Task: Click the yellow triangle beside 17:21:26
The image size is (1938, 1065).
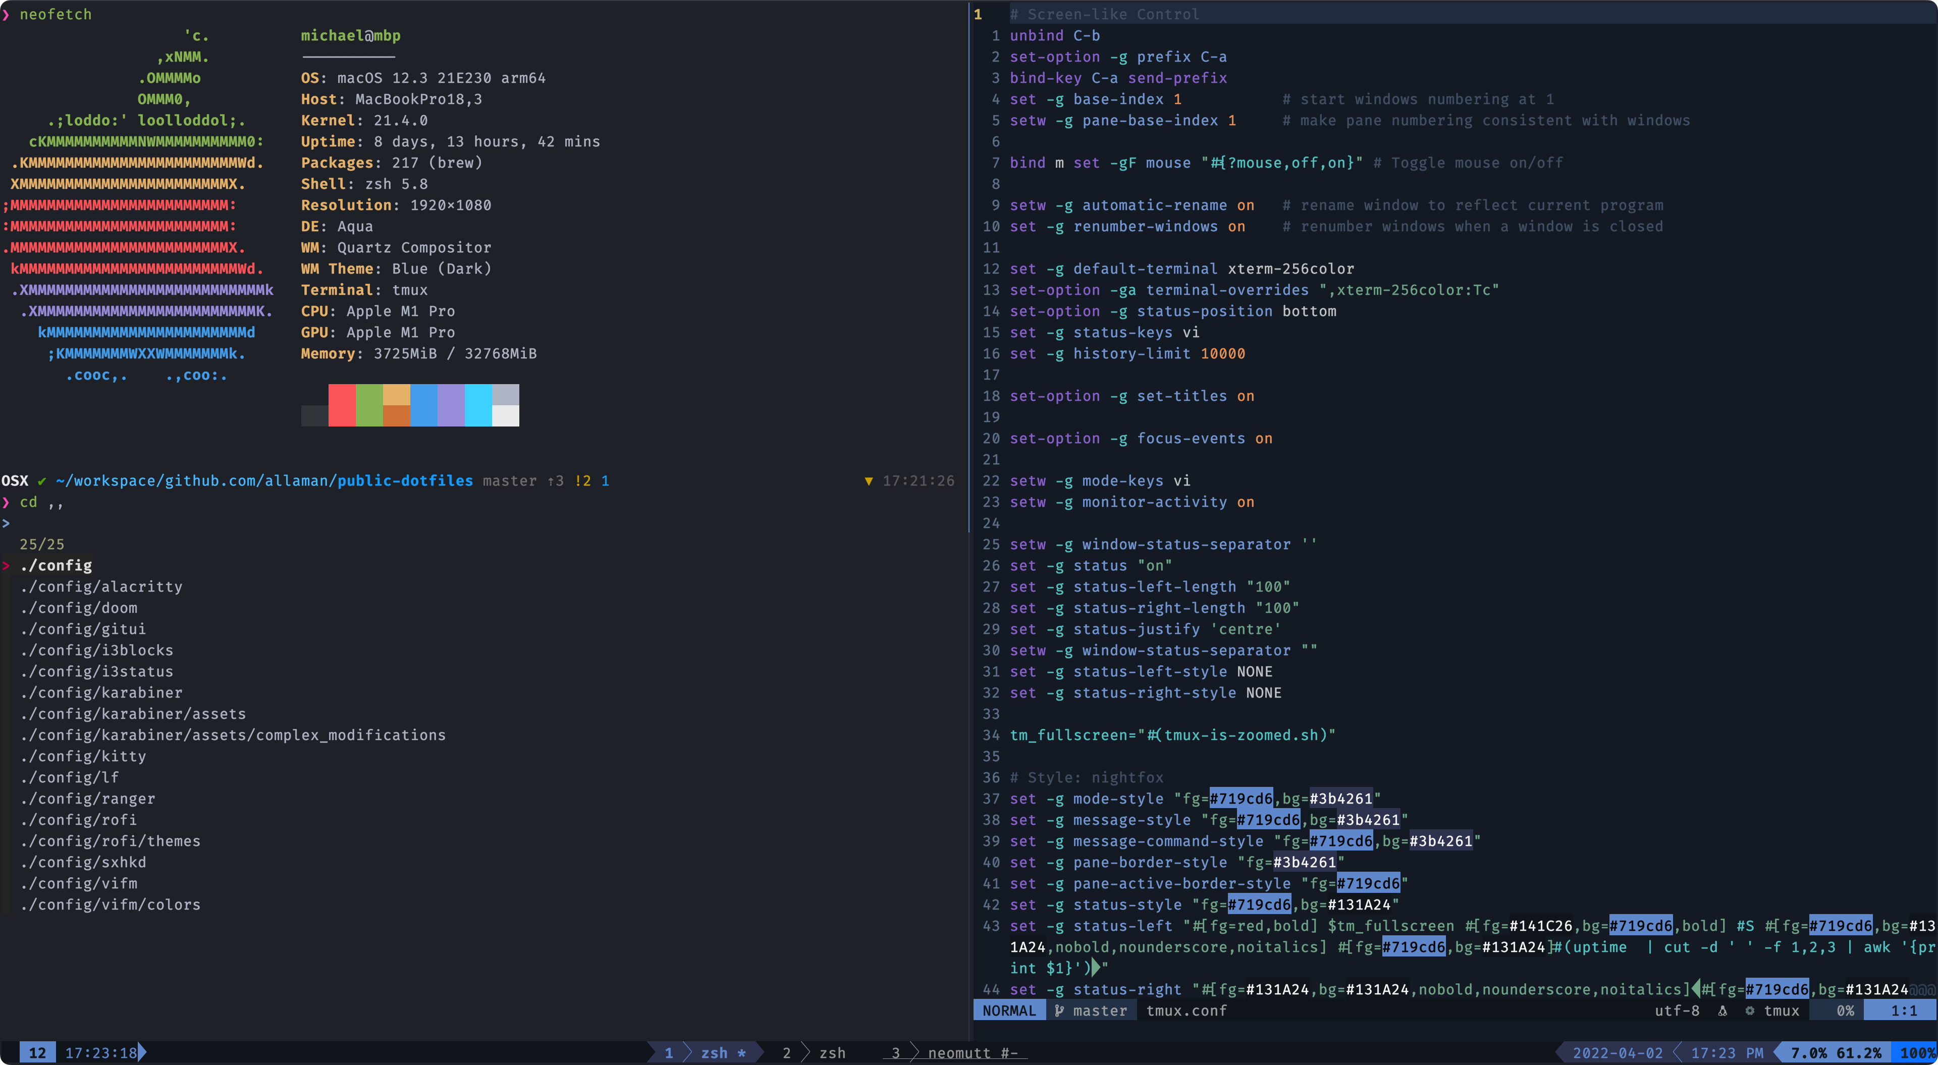Action: click(x=868, y=481)
